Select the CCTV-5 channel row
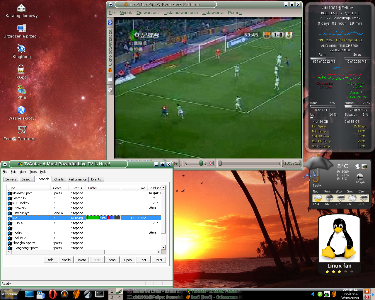375x300 pixels. coord(84,223)
